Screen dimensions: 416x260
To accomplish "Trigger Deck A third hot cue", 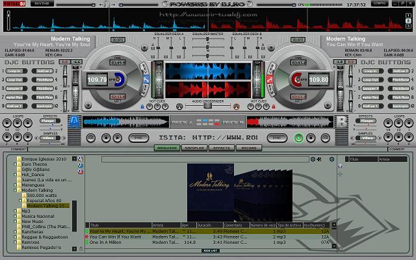I will pos(165,107).
